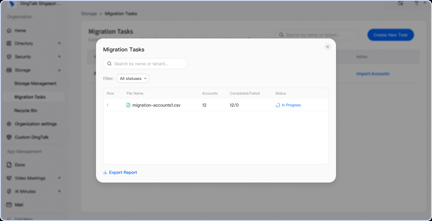432x221 pixels.
Task: Click the In Progress status
Action: 288,105
